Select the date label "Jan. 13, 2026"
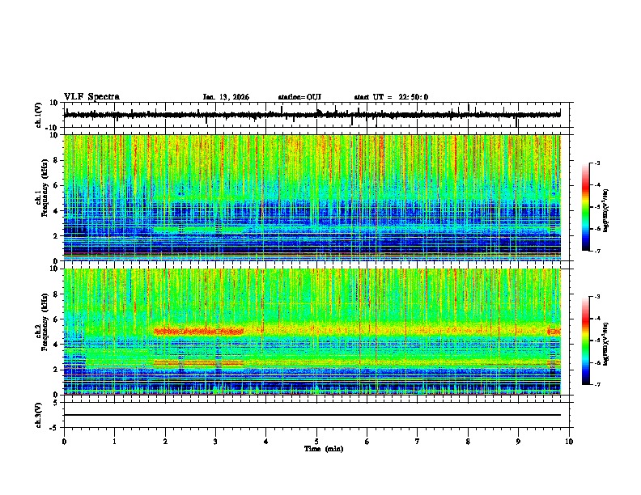The width and height of the screenshot is (641, 495). tap(226, 97)
